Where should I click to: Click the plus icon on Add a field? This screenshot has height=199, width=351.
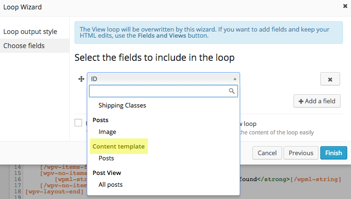coord(301,101)
